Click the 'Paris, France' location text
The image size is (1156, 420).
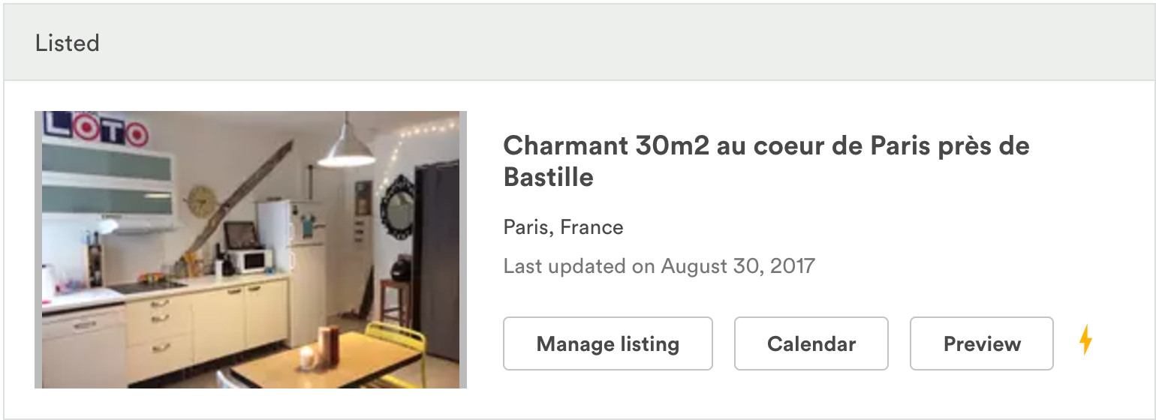(563, 227)
